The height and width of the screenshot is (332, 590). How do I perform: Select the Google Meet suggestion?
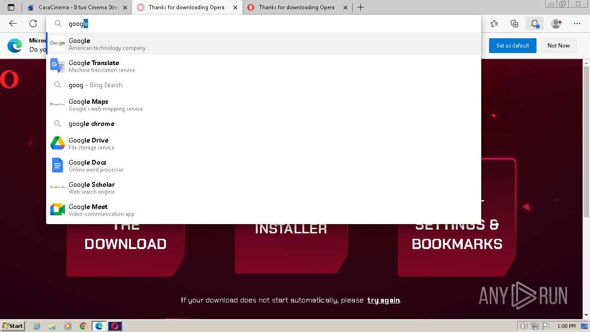click(264, 210)
